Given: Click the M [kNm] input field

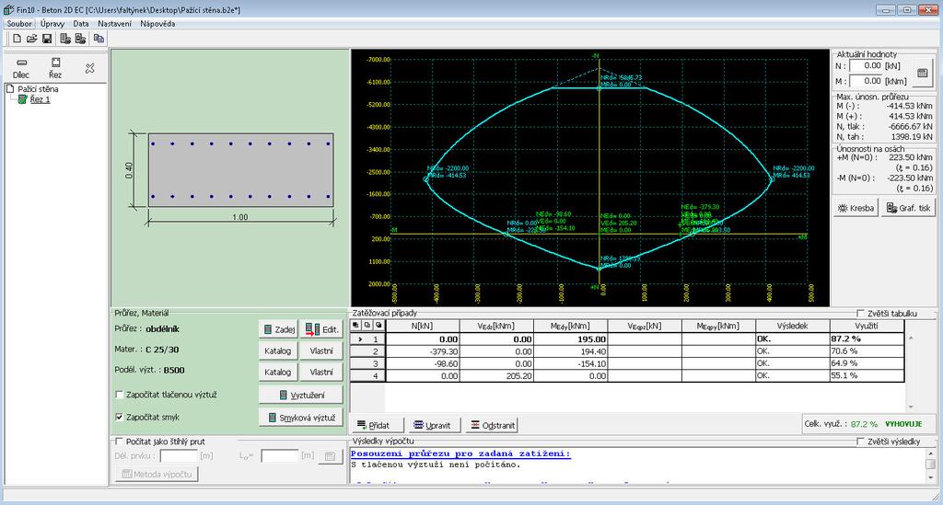Looking at the screenshot, I should pos(866,80).
